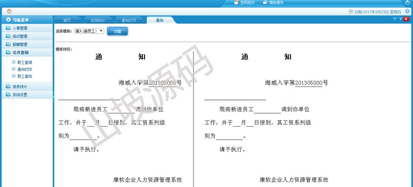This screenshot has height=187, width=413.
Task: Click the 清除缓存 clear cache icon
Action: tap(265, 3)
